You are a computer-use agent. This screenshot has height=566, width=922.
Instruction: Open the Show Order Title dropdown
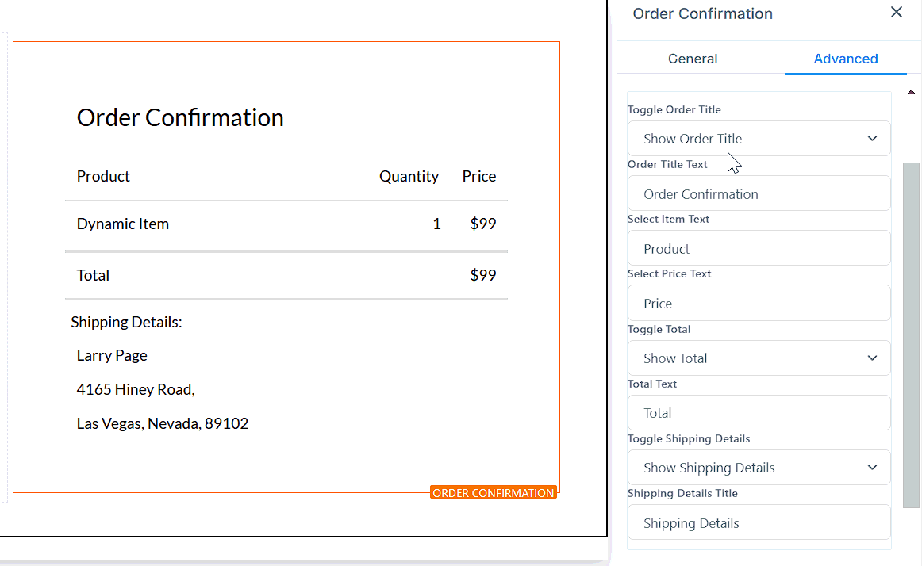click(759, 139)
